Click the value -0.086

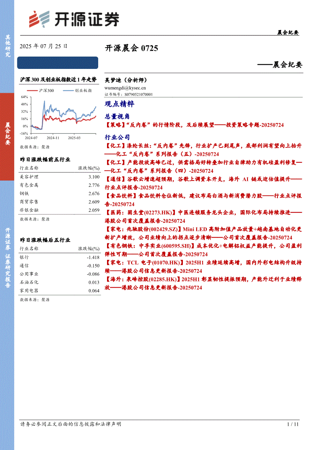(x=93, y=274)
